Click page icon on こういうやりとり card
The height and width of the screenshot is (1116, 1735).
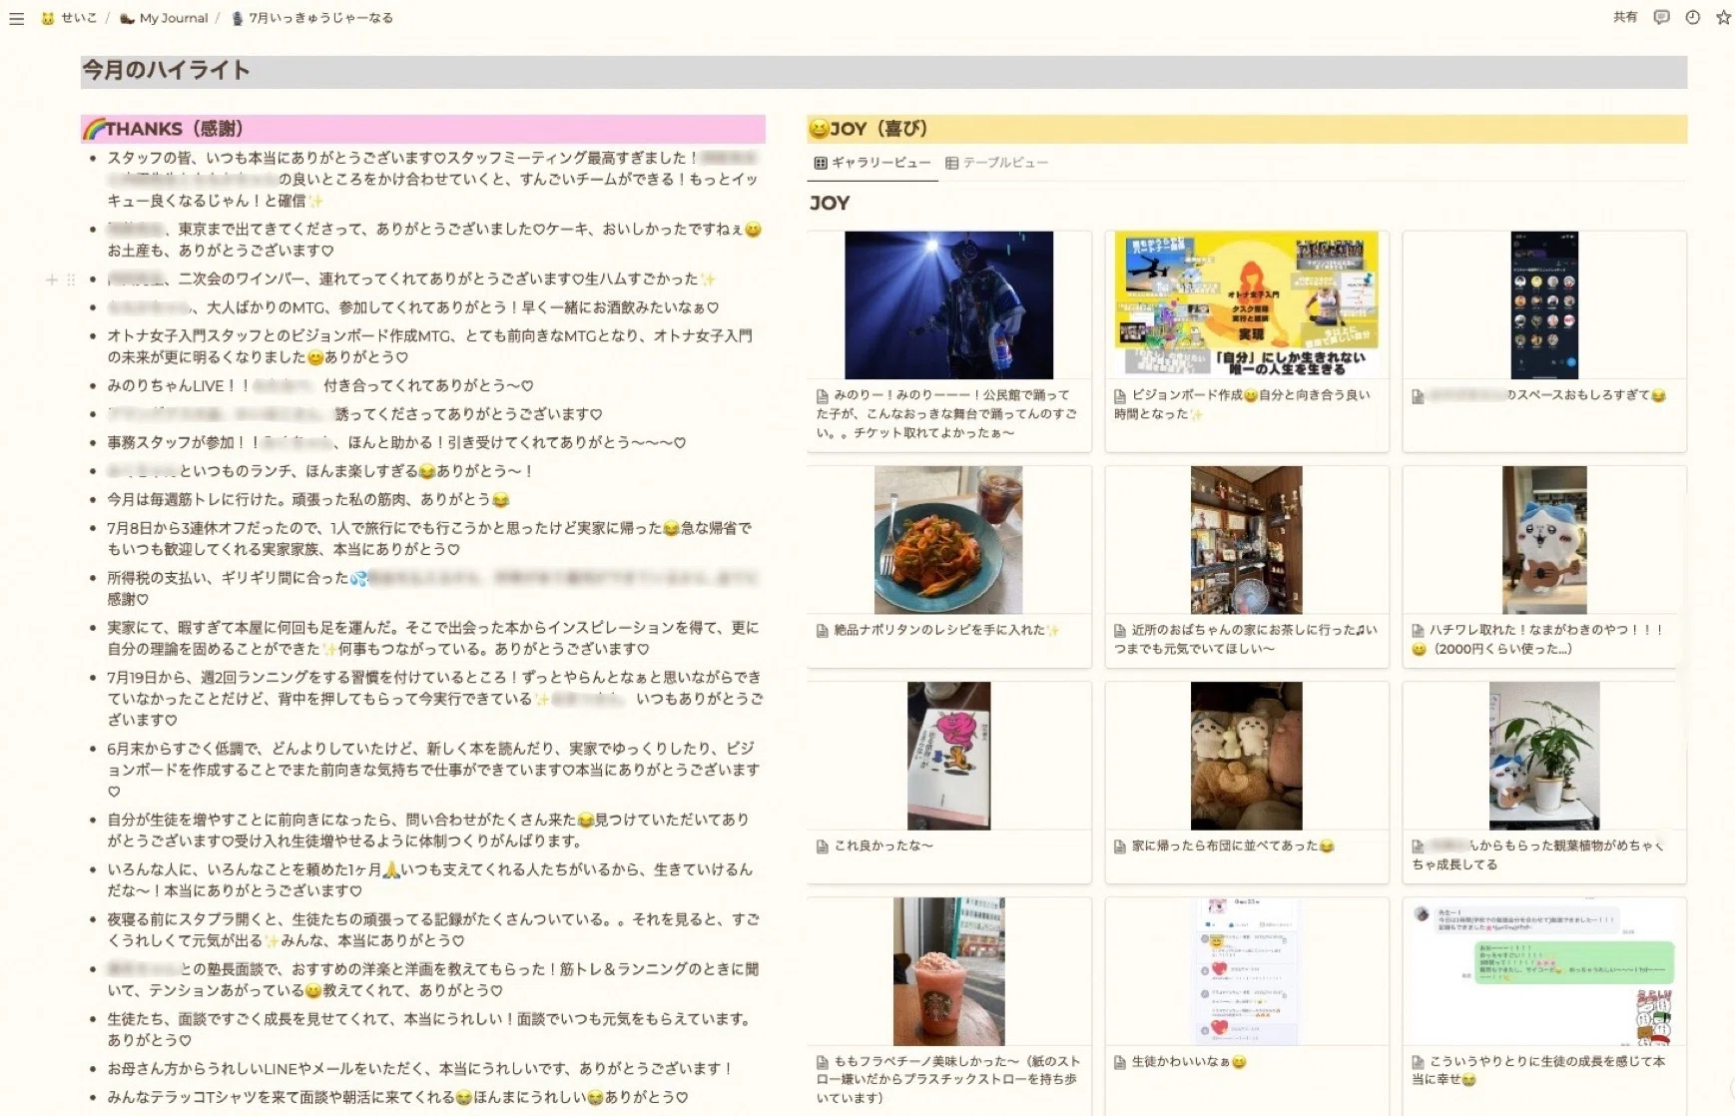click(1418, 1062)
